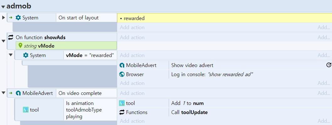Click the parameter pin icon beside string vMode
The image size is (332, 125).
pos(20,45)
